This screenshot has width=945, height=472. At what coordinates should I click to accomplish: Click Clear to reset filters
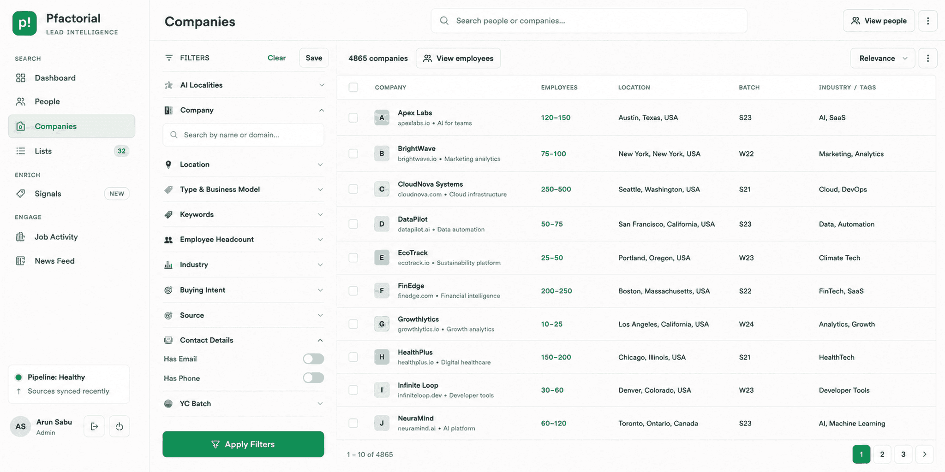tap(277, 58)
